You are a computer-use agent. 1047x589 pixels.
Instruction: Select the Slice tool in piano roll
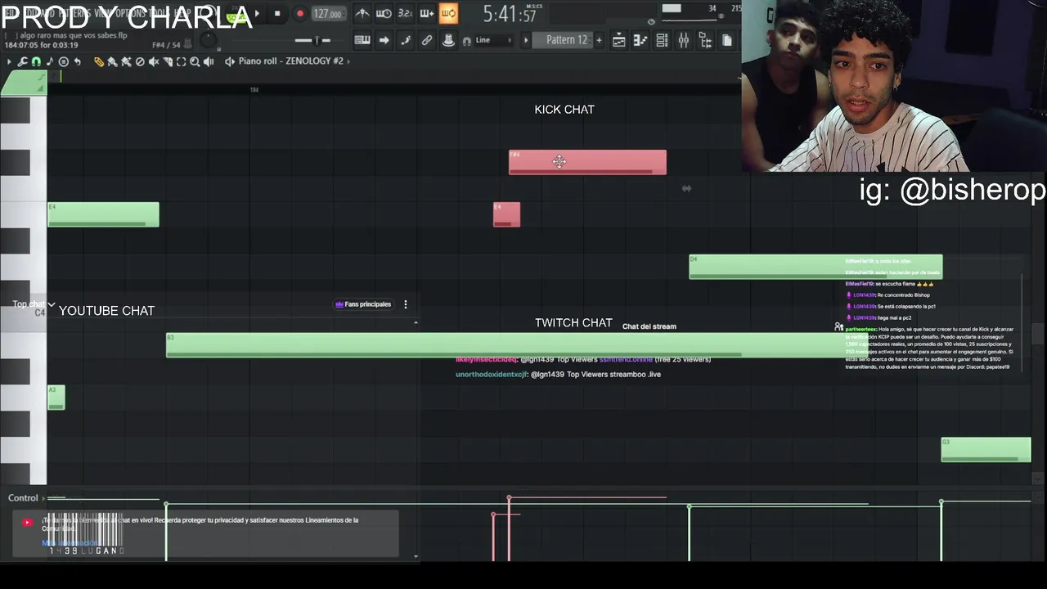coord(168,61)
